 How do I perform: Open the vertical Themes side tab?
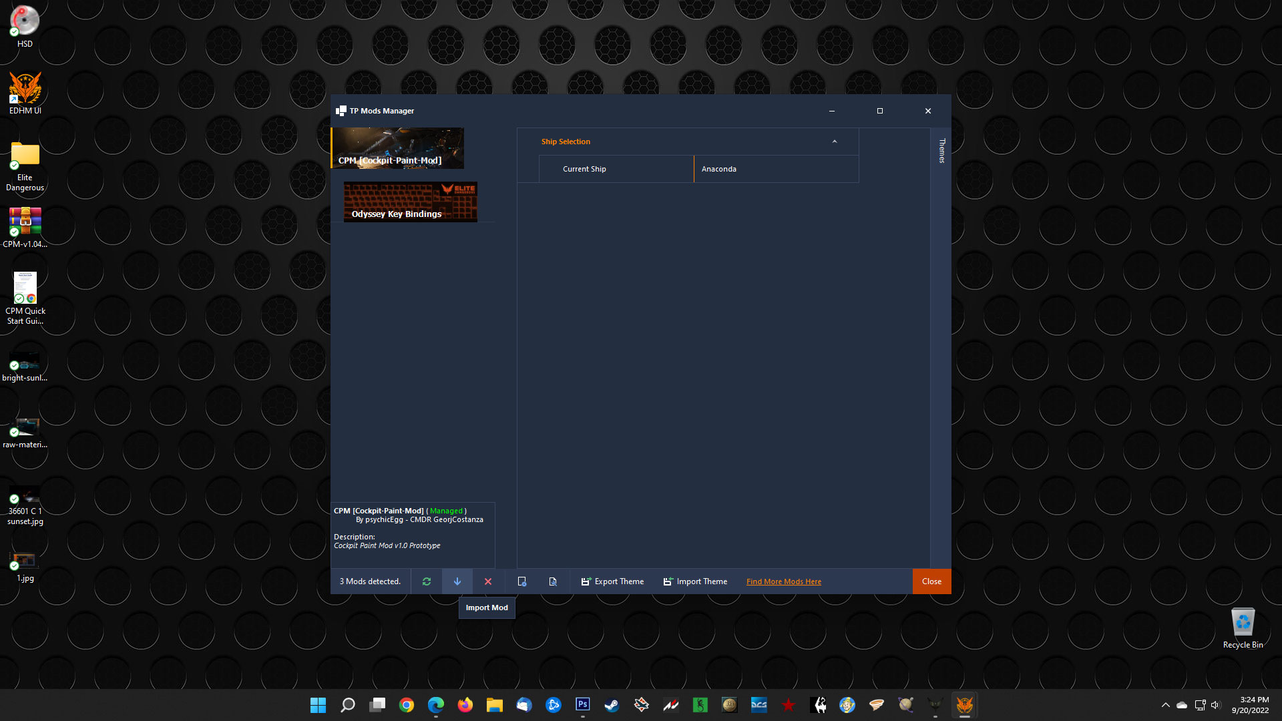click(x=941, y=150)
